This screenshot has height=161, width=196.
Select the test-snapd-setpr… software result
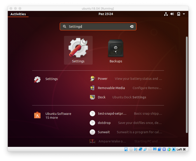126,114
